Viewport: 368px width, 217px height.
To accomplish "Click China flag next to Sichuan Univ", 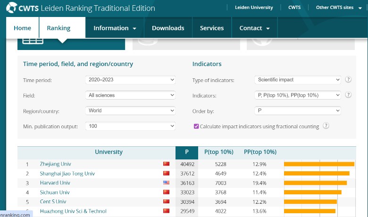I will tap(166, 192).
